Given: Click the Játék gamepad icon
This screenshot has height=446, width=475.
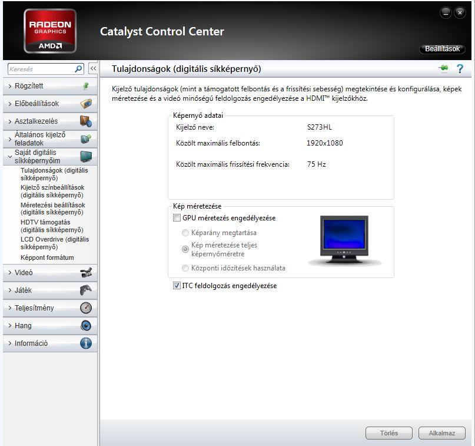Looking at the screenshot, I should 86,290.
